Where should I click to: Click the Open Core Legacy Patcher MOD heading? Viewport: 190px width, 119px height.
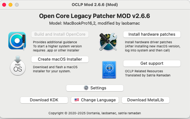95,16
